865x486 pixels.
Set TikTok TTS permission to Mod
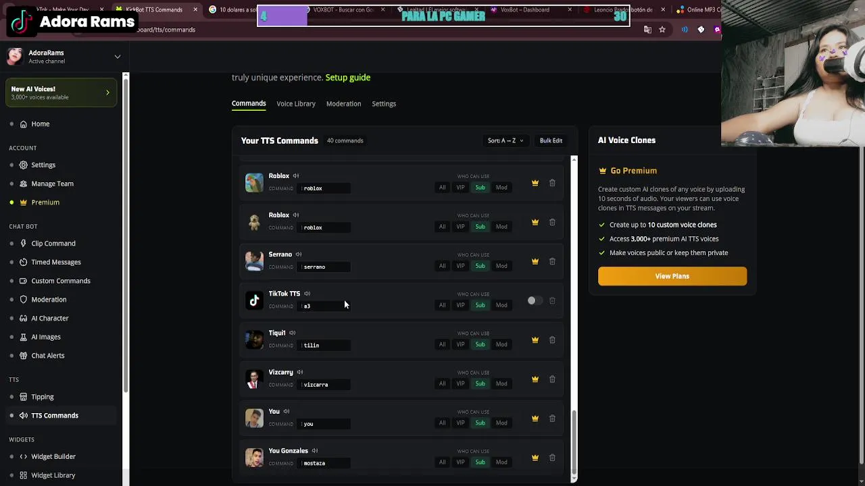[501, 305]
